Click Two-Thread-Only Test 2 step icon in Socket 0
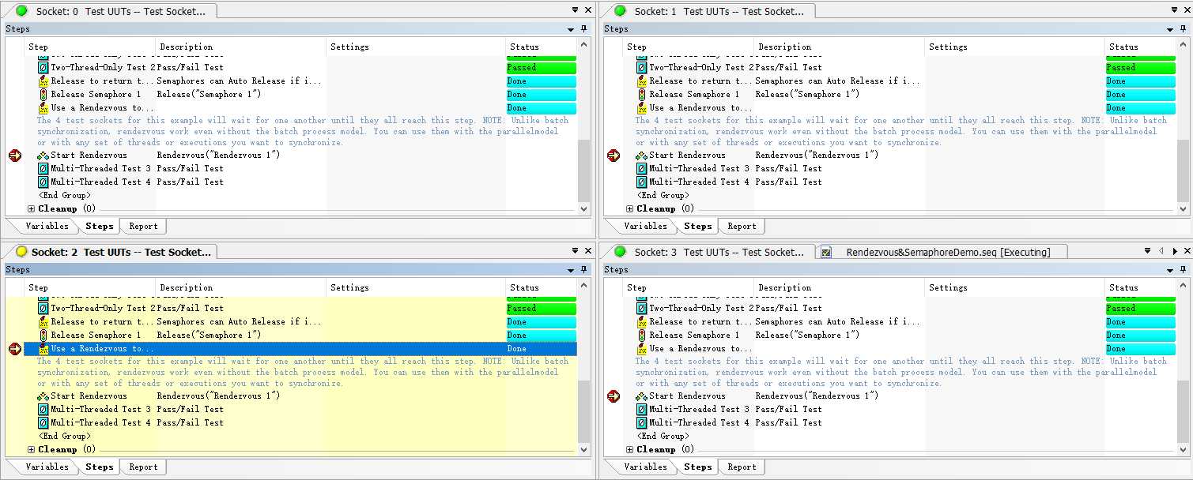1193x480 pixels. 43,68
